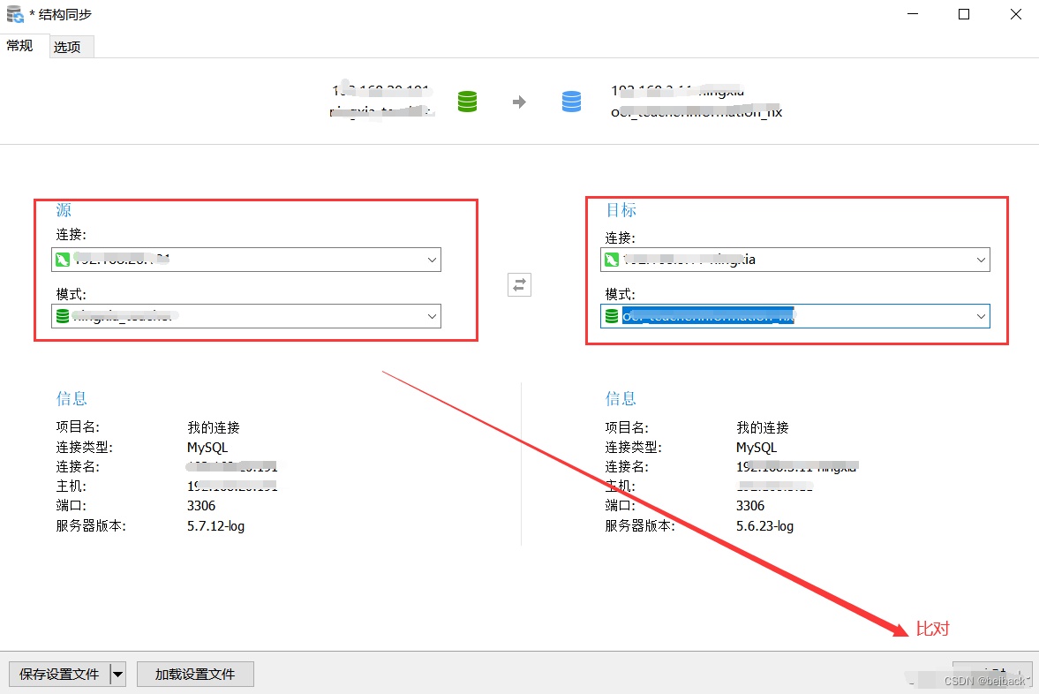Click target server version 5.6.23-log
The image size is (1039, 694).
764,525
